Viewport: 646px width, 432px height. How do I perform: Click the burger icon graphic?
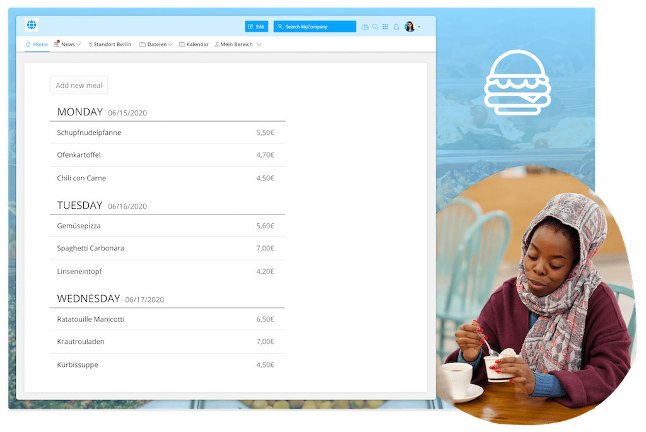click(x=517, y=83)
